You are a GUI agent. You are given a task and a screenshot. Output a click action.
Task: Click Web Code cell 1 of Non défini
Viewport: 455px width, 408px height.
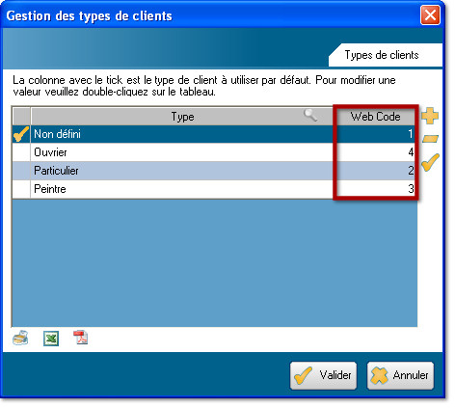pyautogui.click(x=375, y=134)
